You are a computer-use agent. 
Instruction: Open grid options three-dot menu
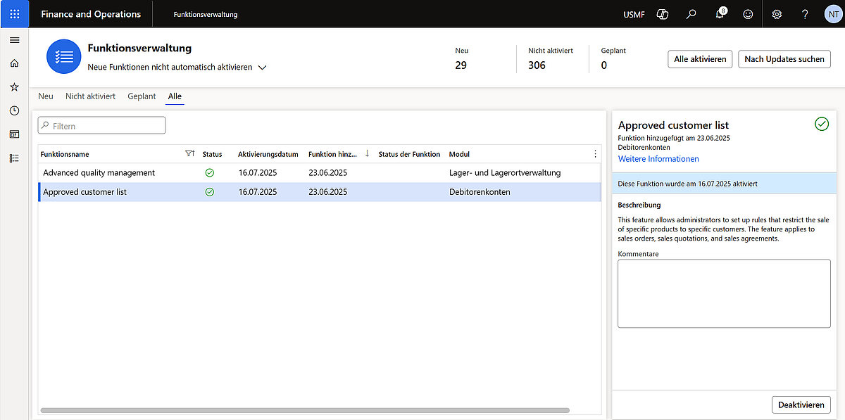tap(595, 154)
